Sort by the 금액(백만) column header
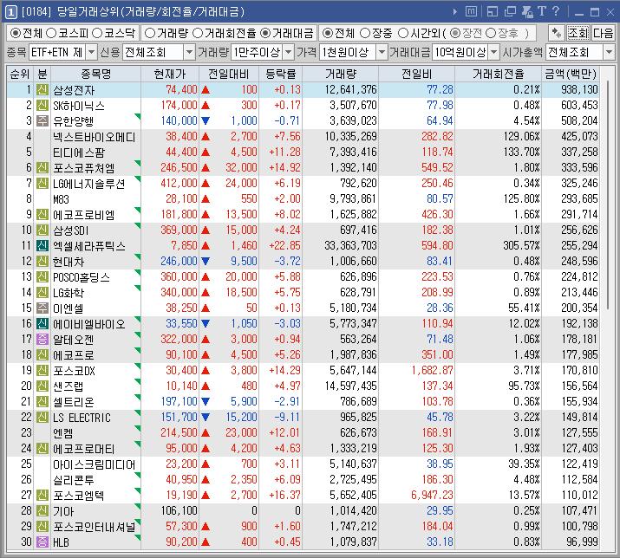 [x=571, y=74]
